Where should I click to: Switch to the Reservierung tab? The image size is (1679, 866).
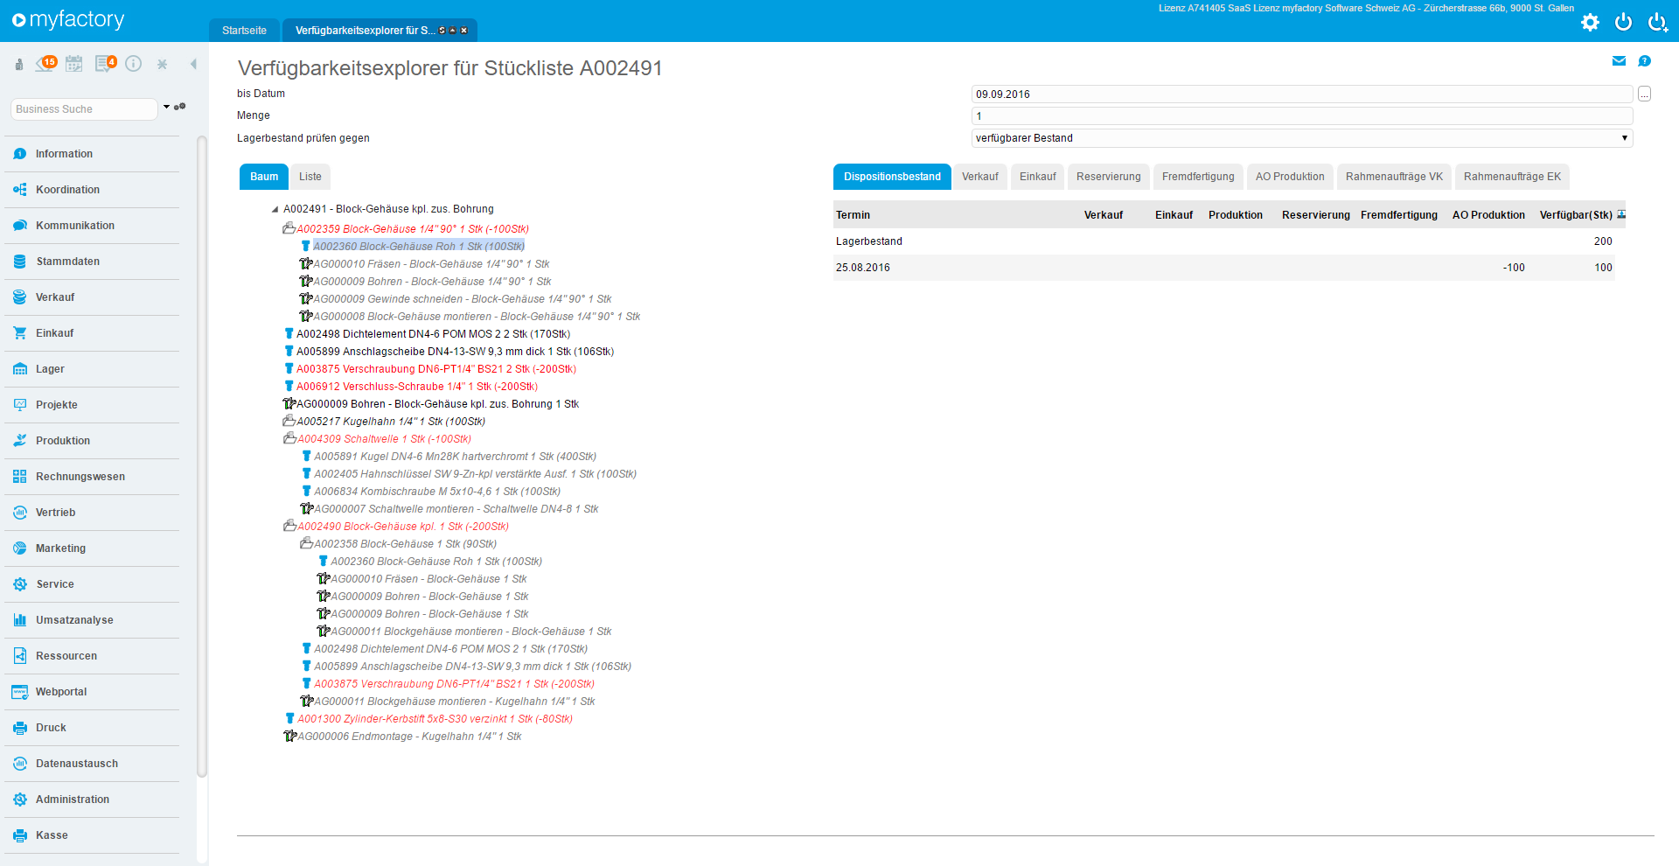click(1108, 177)
